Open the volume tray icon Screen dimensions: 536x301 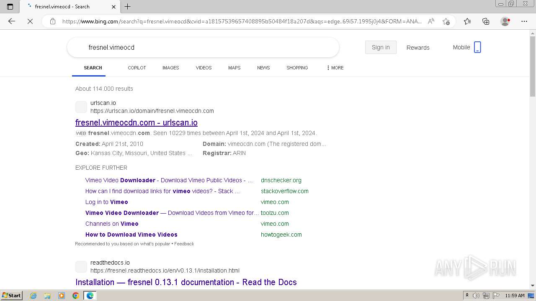pyautogui.click(x=476, y=296)
